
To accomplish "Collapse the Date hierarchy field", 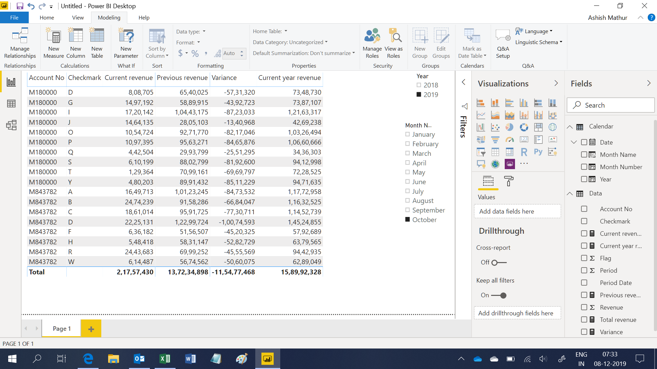I will 574,142.
